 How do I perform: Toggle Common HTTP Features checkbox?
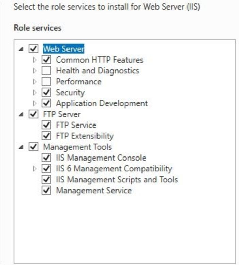coord(46,60)
